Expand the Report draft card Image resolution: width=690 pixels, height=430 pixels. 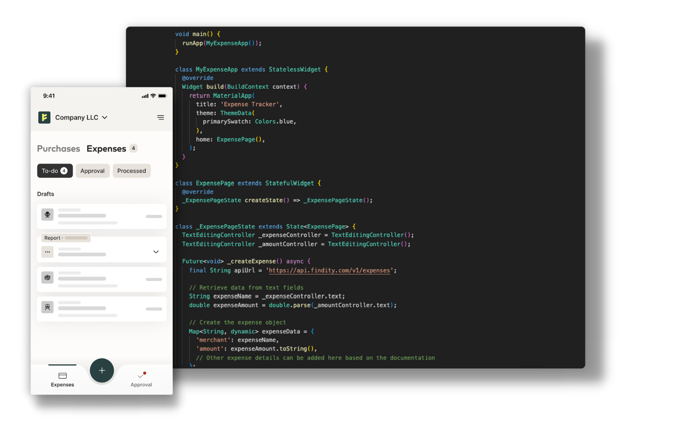tap(156, 252)
